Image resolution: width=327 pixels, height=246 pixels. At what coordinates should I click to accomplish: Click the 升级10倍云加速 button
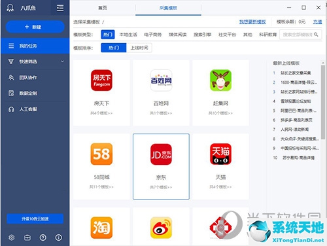point(35,219)
